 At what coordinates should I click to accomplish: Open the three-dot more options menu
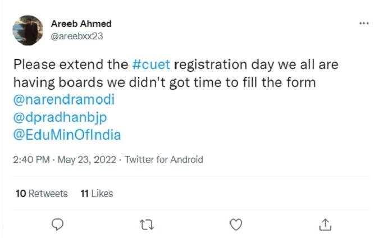click(x=364, y=24)
